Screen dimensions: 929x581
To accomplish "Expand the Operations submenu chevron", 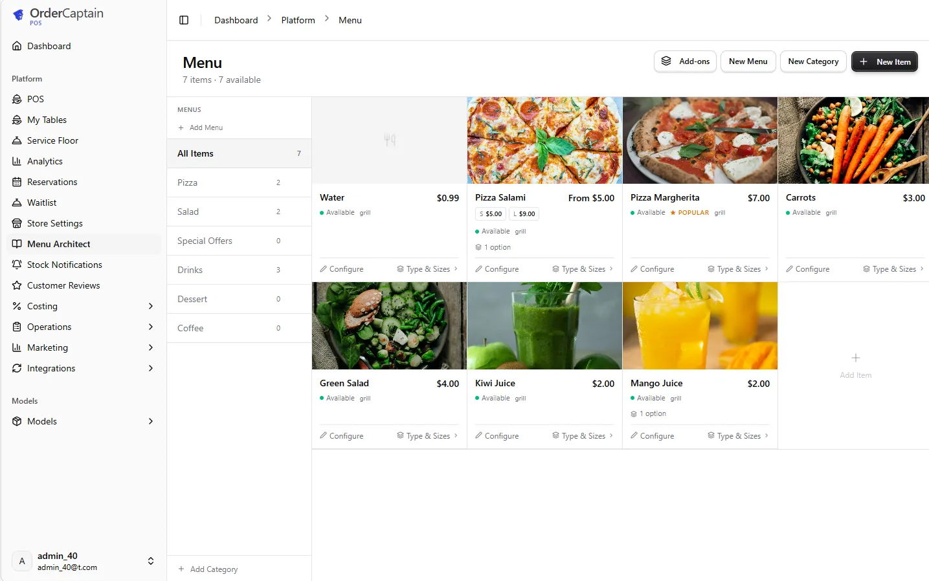I will [151, 327].
